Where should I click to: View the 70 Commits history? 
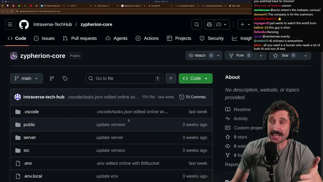pyautogui.click(x=193, y=97)
